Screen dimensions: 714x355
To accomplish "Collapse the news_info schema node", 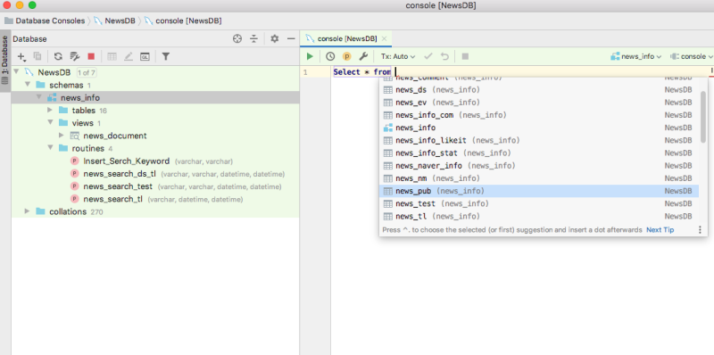I will (x=39, y=97).
